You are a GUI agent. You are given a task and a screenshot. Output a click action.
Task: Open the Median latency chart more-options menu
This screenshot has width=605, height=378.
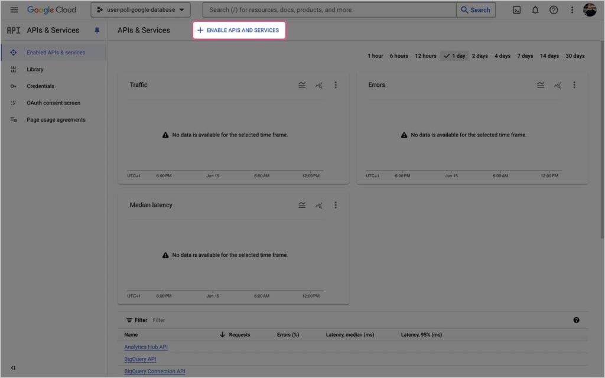coord(336,205)
